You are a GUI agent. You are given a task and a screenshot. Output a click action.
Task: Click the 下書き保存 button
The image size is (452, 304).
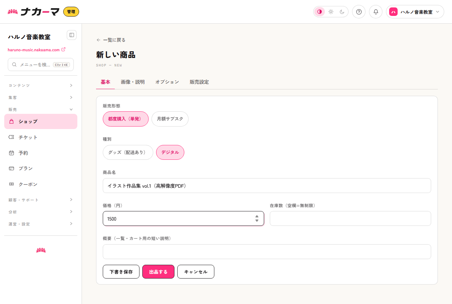tap(121, 272)
